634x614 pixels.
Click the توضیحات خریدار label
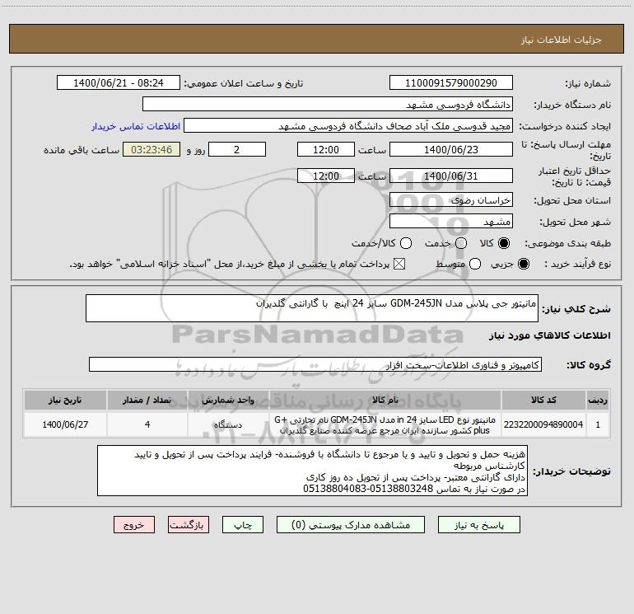(571, 471)
